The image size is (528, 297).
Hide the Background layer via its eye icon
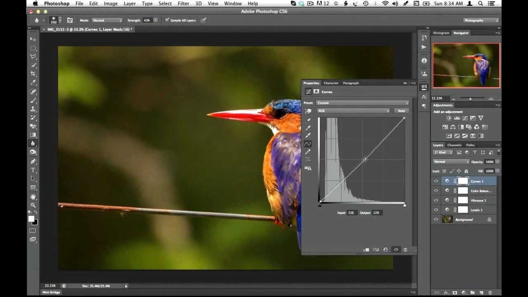point(436,220)
